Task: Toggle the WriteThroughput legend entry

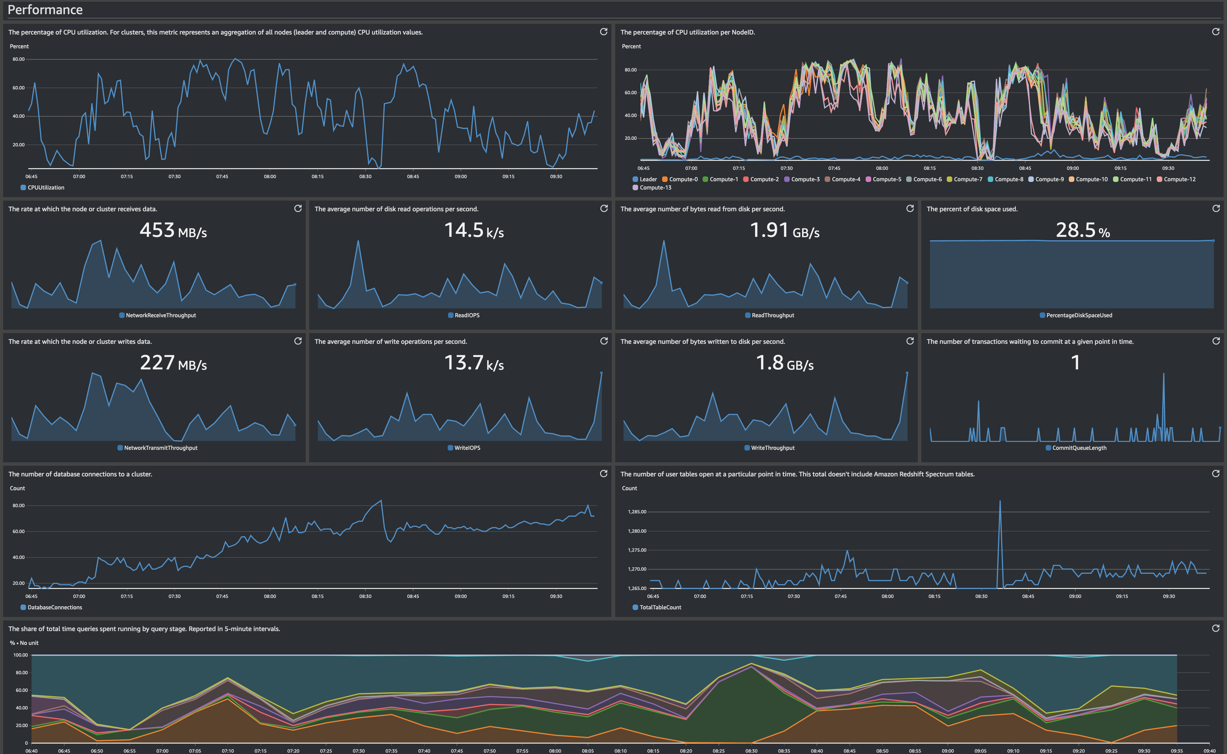Action: pyautogui.click(x=769, y=448)
